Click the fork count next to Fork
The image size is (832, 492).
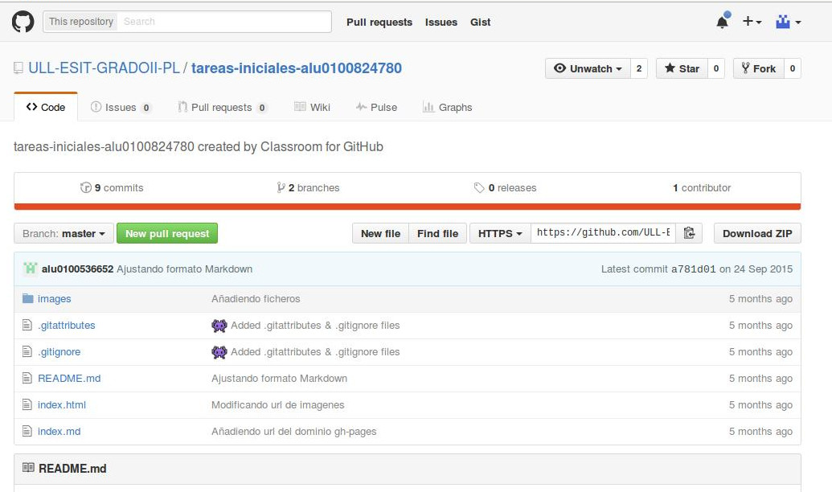pos(792,68)
